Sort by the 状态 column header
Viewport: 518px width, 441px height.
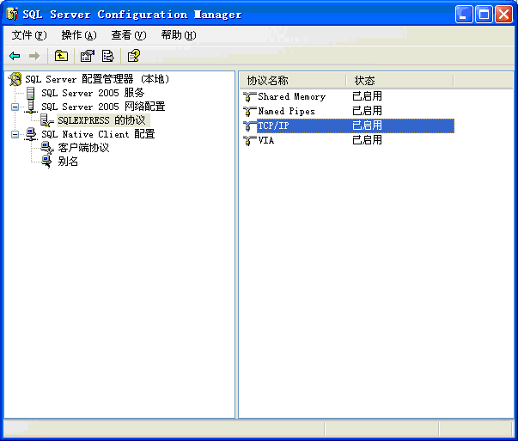click(x=399, y=80)
